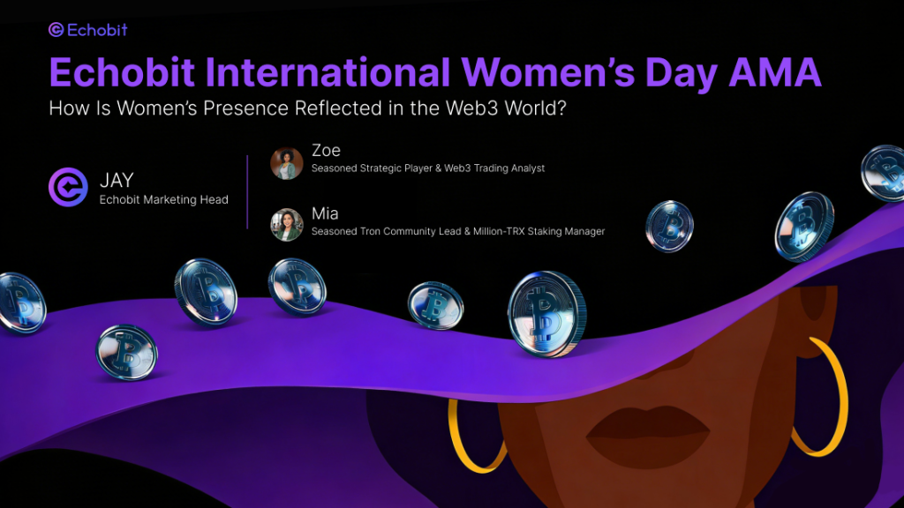The height and width of the screenshot is (508, 904).
Task: Click the Echobit wordmark text at top
Action: point(97,30)
